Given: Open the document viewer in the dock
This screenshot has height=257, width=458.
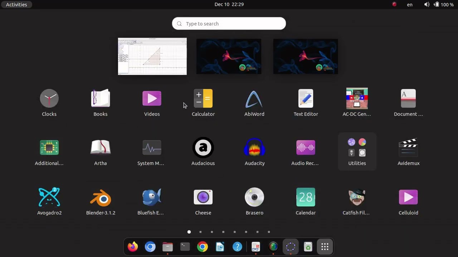Looking at the screenshot, I should [x=255, y=247].
